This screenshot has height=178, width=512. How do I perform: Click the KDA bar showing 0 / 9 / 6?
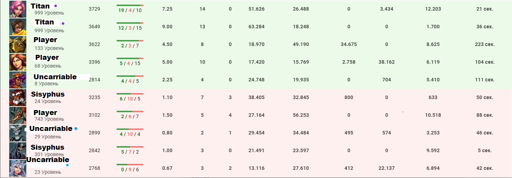click(130, 165)
